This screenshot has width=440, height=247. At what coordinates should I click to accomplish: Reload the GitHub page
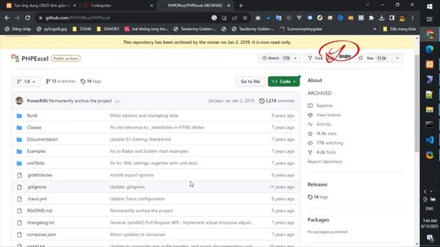(27, 18)
